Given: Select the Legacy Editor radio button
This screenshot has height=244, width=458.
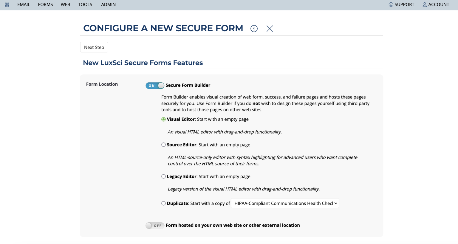Looking at the screenshot, I should coord(163,176).
